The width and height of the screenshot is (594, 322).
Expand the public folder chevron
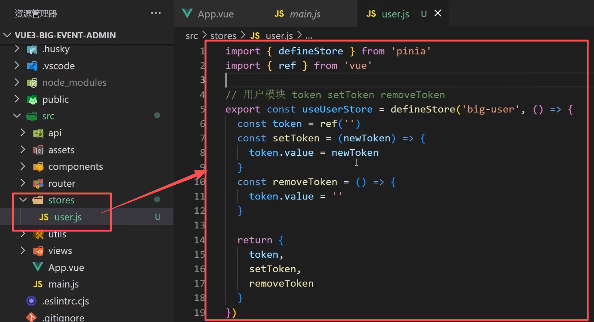pyautogui.click(x=17, y=99)
